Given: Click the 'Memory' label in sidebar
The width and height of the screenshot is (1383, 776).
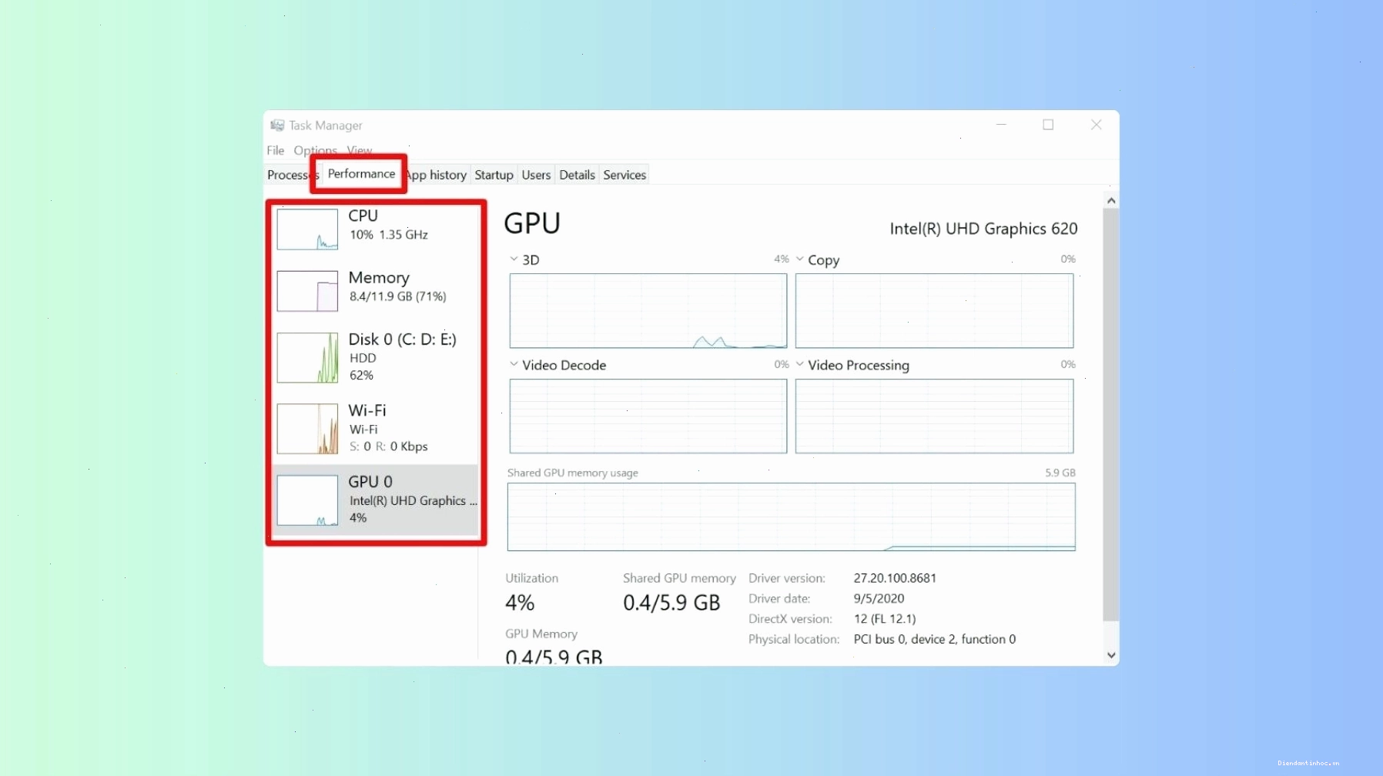Looking at the screenshot, I should click(x=379, y=278).
